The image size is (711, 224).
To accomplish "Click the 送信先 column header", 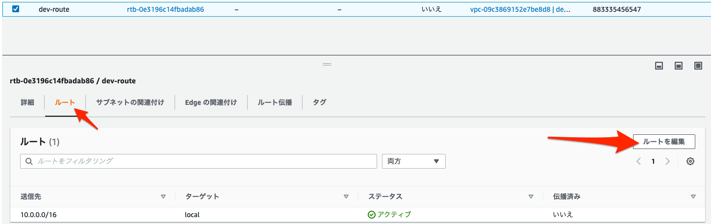I will click(x=31, y=196).
